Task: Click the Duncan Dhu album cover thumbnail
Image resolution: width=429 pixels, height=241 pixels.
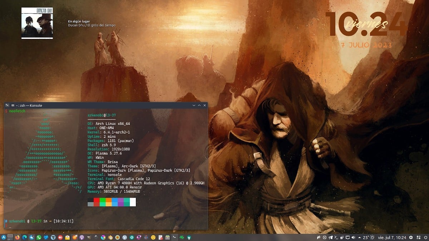Action: coord(37,23)
